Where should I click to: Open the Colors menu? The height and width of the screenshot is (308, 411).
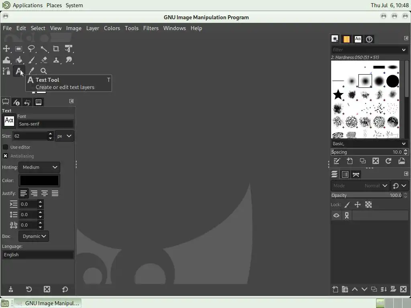coord(112,28)
